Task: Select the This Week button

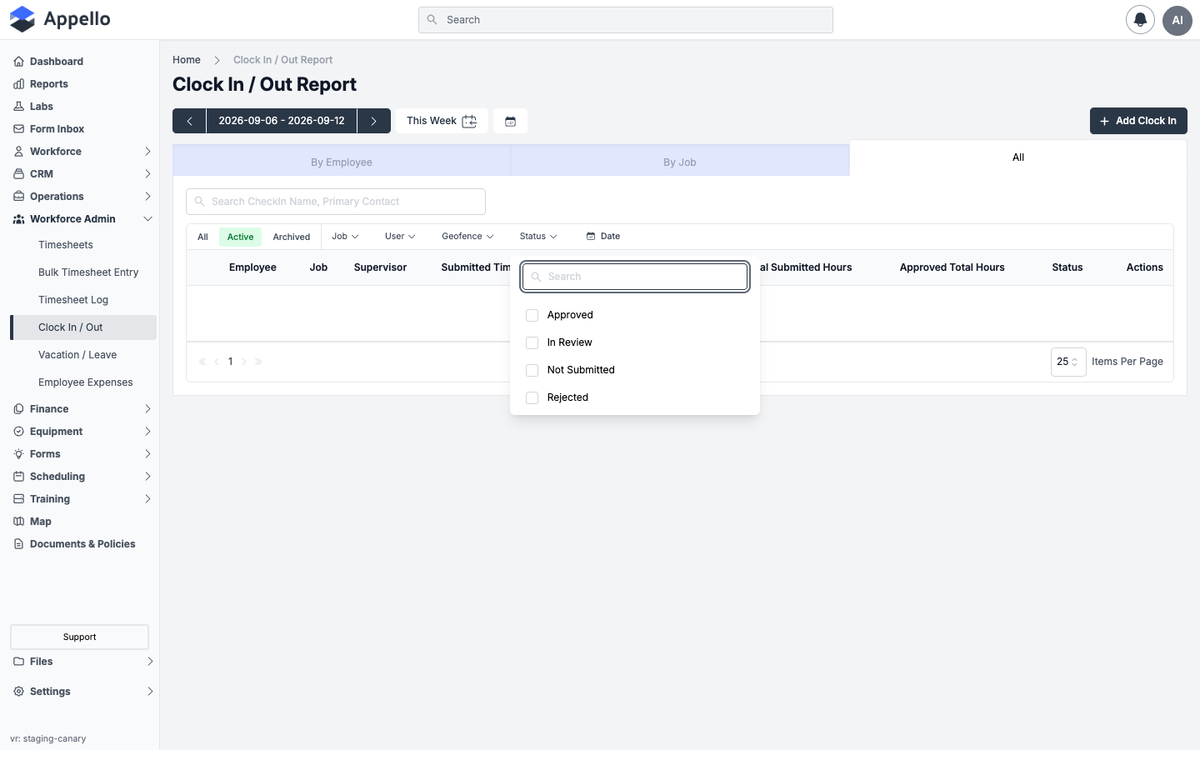Action: click(x=442, y=121)
